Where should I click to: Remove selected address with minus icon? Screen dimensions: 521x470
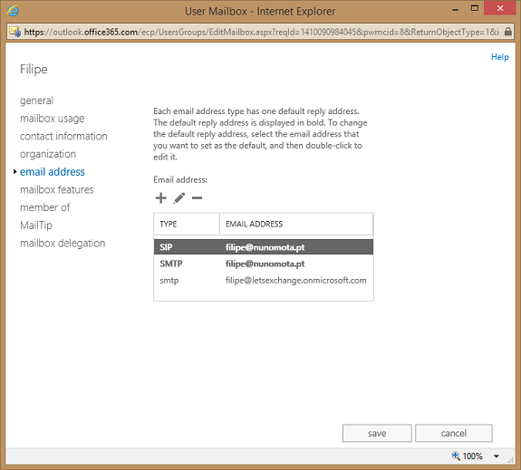(197, 198)
